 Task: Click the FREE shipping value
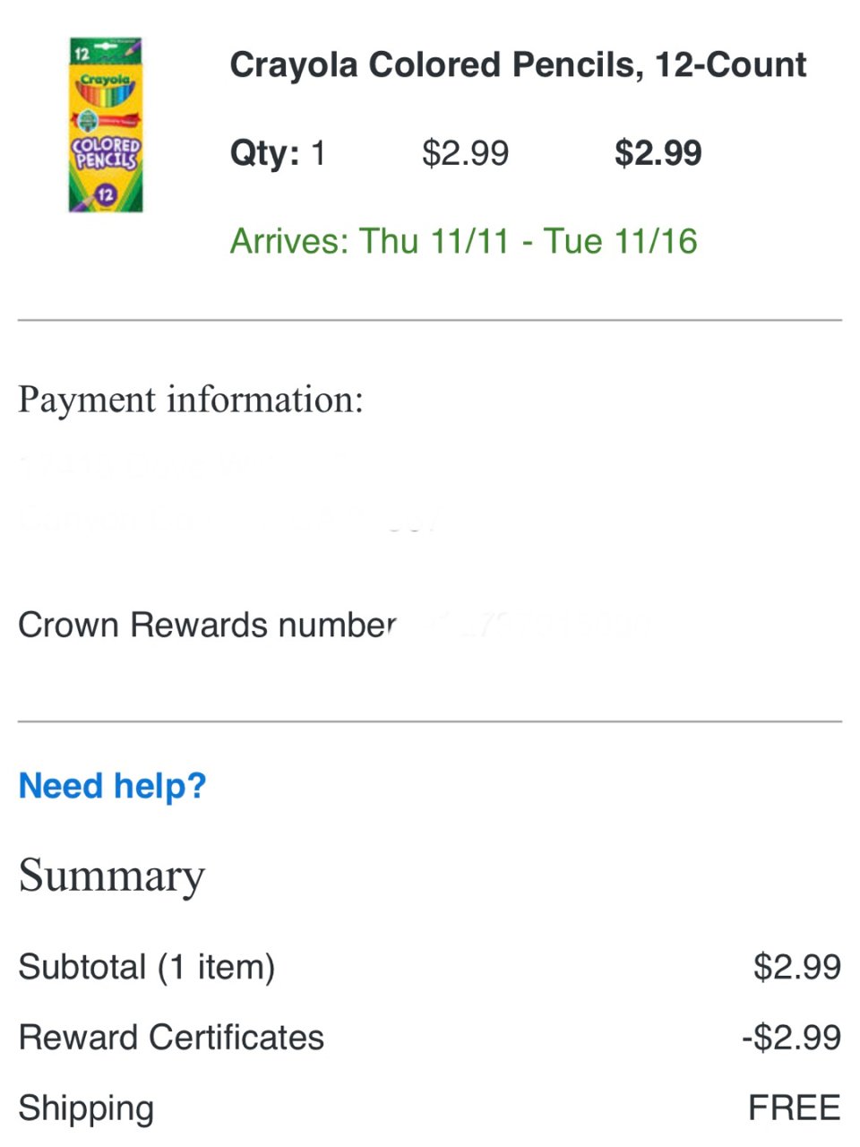click(x=795, y=1108)
